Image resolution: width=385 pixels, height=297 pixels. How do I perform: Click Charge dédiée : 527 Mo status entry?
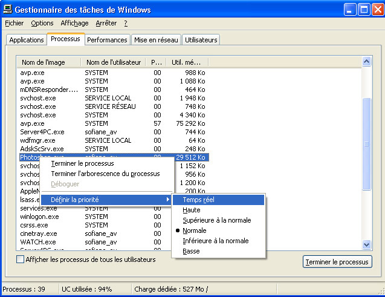(x=171, y=289)
